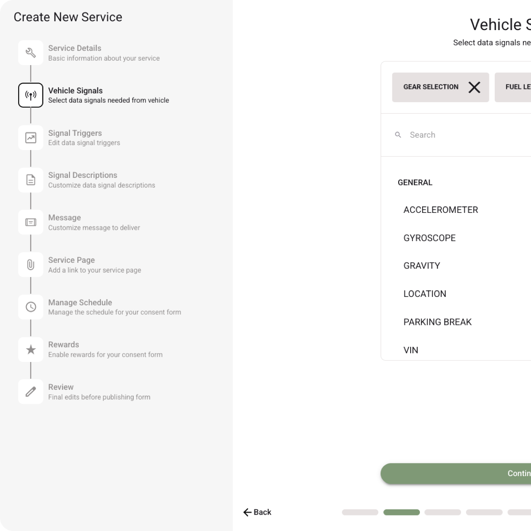Select the Rewards star icon

click(x=30, y=349)
